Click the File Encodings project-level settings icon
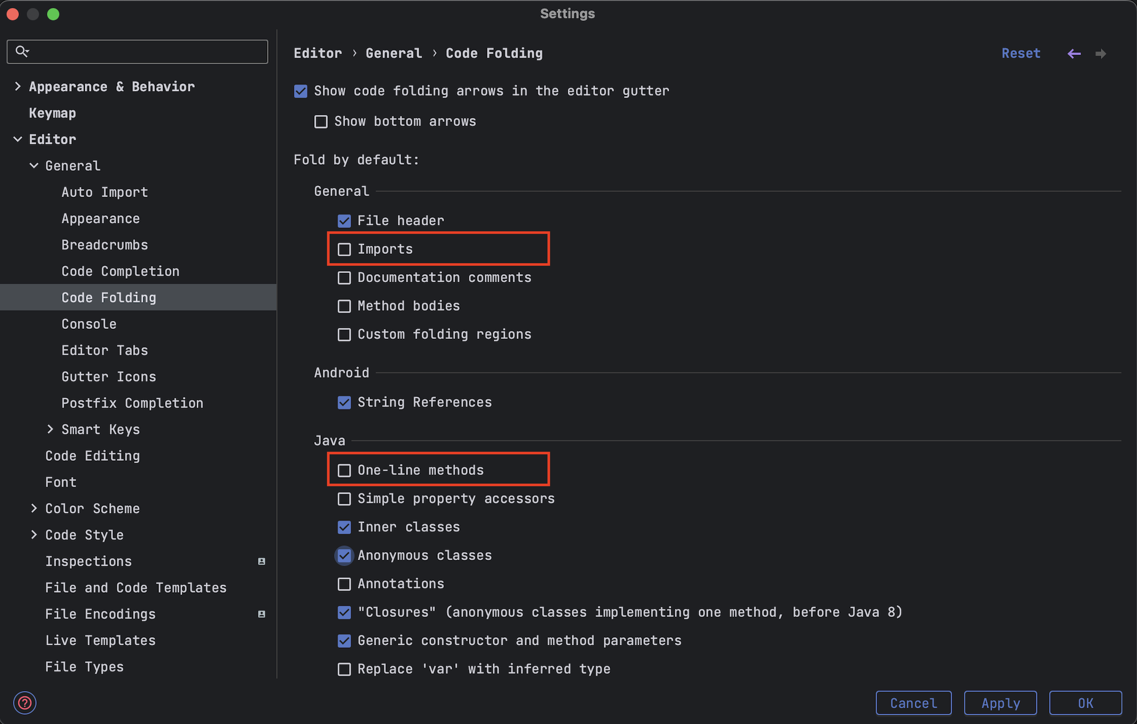The image size is (1137, 724). (262, 614)
